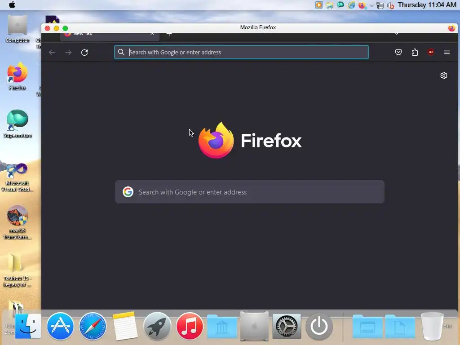This screenshot has height=345, width=460.
Task: Open a new tab with plus button
Action: point(169,34)
